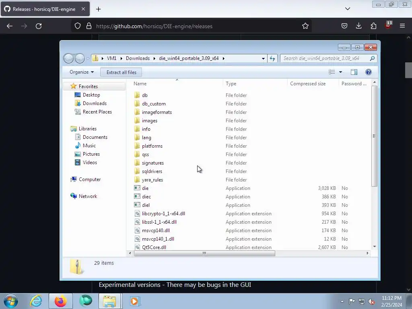
Task: Select libcrypto-1_1-x64.dll file
Action: (163, 214)
